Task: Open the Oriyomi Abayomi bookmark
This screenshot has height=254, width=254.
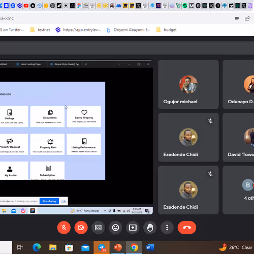Action: [x=129, y=30]
